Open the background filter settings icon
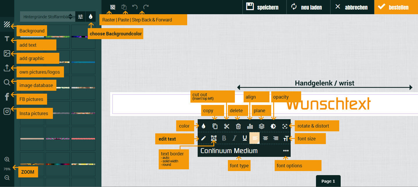The height and width of the screenshot is (187, 418). [81, 17]
